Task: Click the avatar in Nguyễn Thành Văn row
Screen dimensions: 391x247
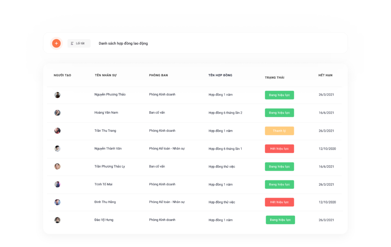Action: tap(57, 149)
